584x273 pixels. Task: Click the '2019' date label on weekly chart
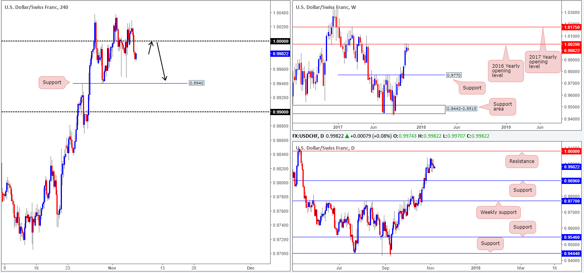(x=506, y=127)
